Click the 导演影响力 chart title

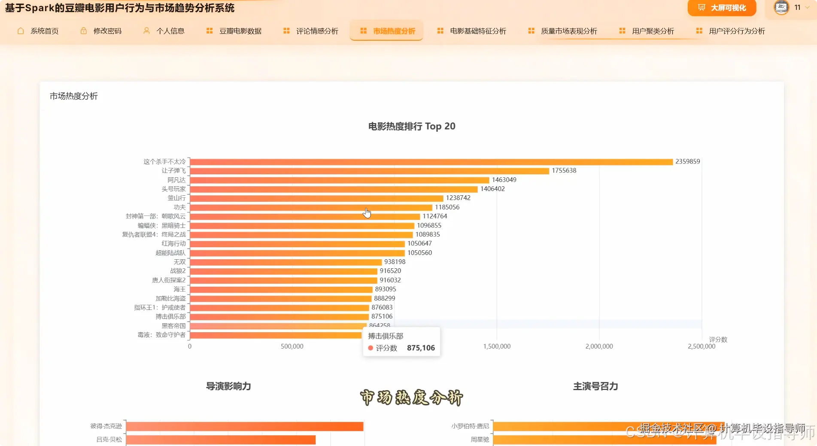click(228, 386)
